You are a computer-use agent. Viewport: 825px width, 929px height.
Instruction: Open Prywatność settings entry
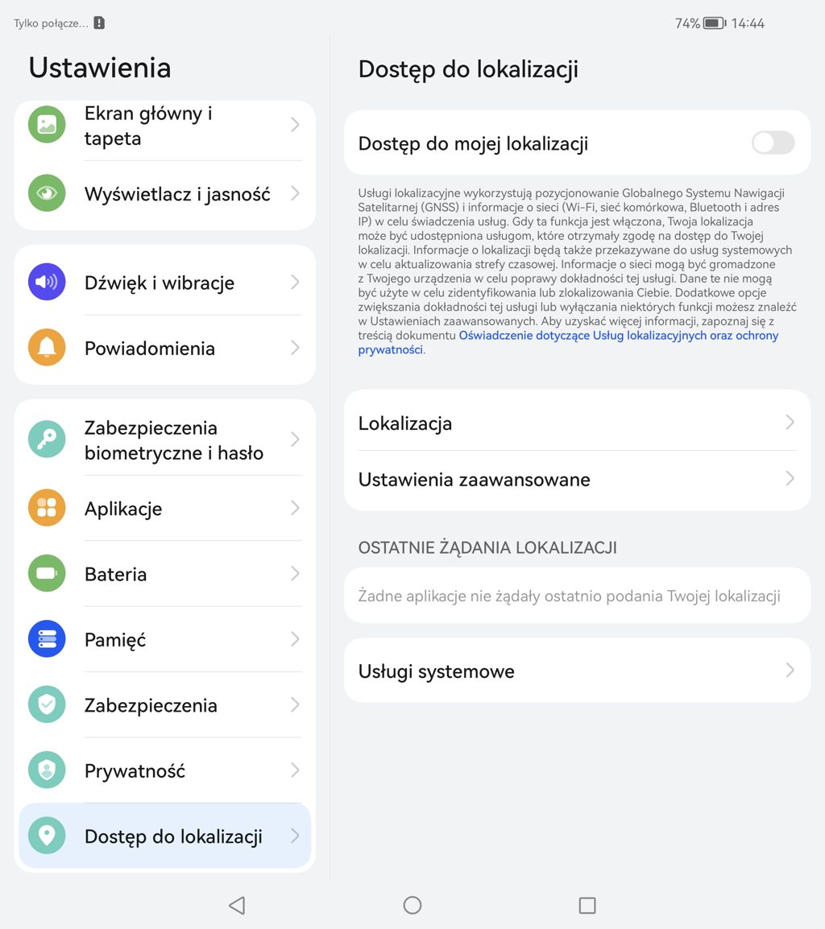pyautogui.click(x=135, y=770)
